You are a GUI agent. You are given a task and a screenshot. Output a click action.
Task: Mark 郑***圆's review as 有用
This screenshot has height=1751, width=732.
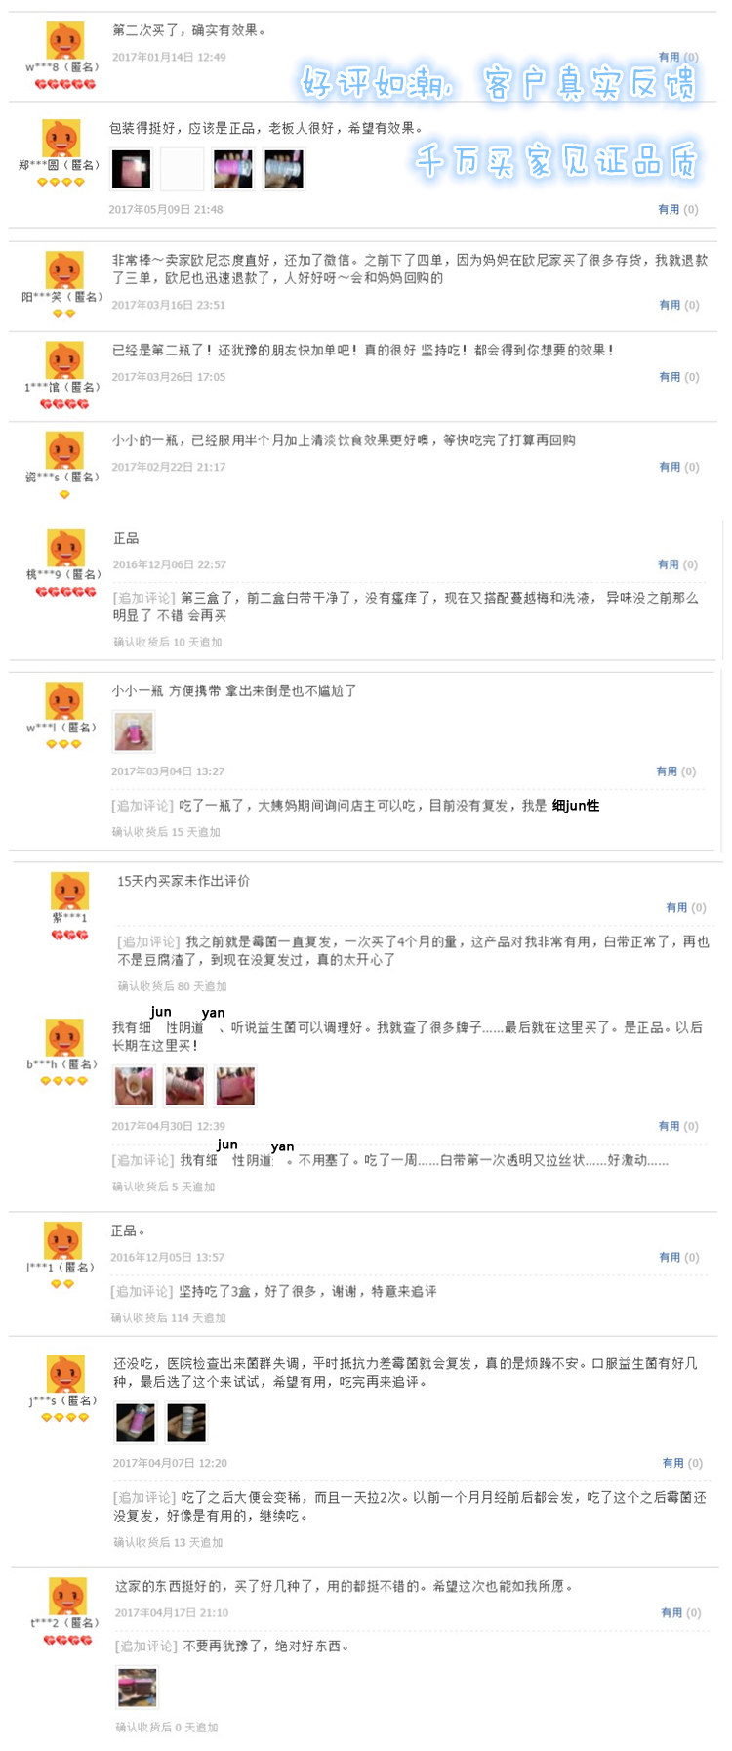(678, 209)
